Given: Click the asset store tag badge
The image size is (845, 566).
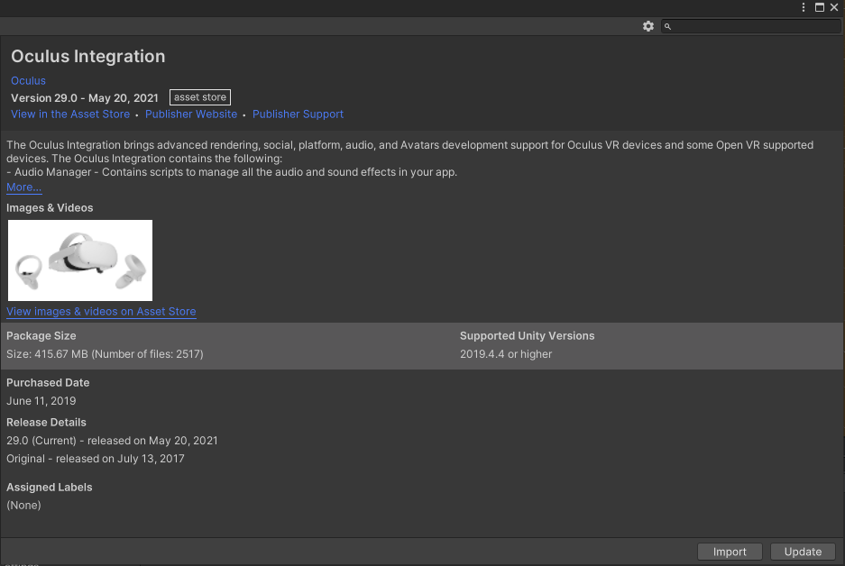Looking at the screenshot, I should coord(199,97).
